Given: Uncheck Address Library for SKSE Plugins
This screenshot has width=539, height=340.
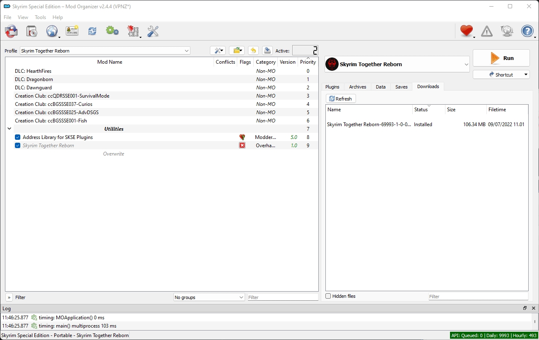Looking at the screenshot, I should [x=17, y=137].
